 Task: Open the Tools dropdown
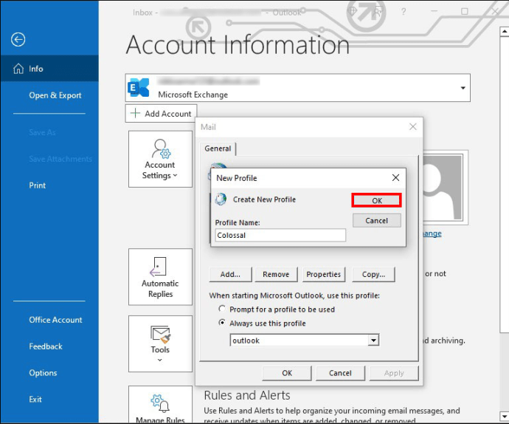pyautogui.click(x=160, y=343)
